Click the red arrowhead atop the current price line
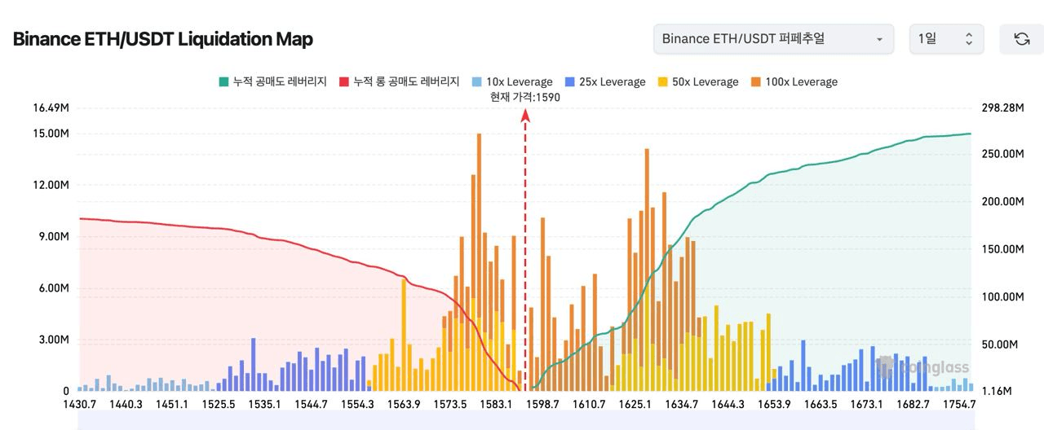The image size is (1044, 430). pyautogui.click(x=525, y=116)
